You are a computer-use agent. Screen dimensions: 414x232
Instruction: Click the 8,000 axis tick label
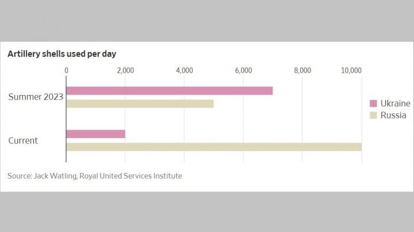[302, 70]
